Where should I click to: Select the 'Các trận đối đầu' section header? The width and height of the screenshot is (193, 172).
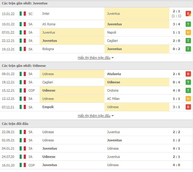pos(15,124)
